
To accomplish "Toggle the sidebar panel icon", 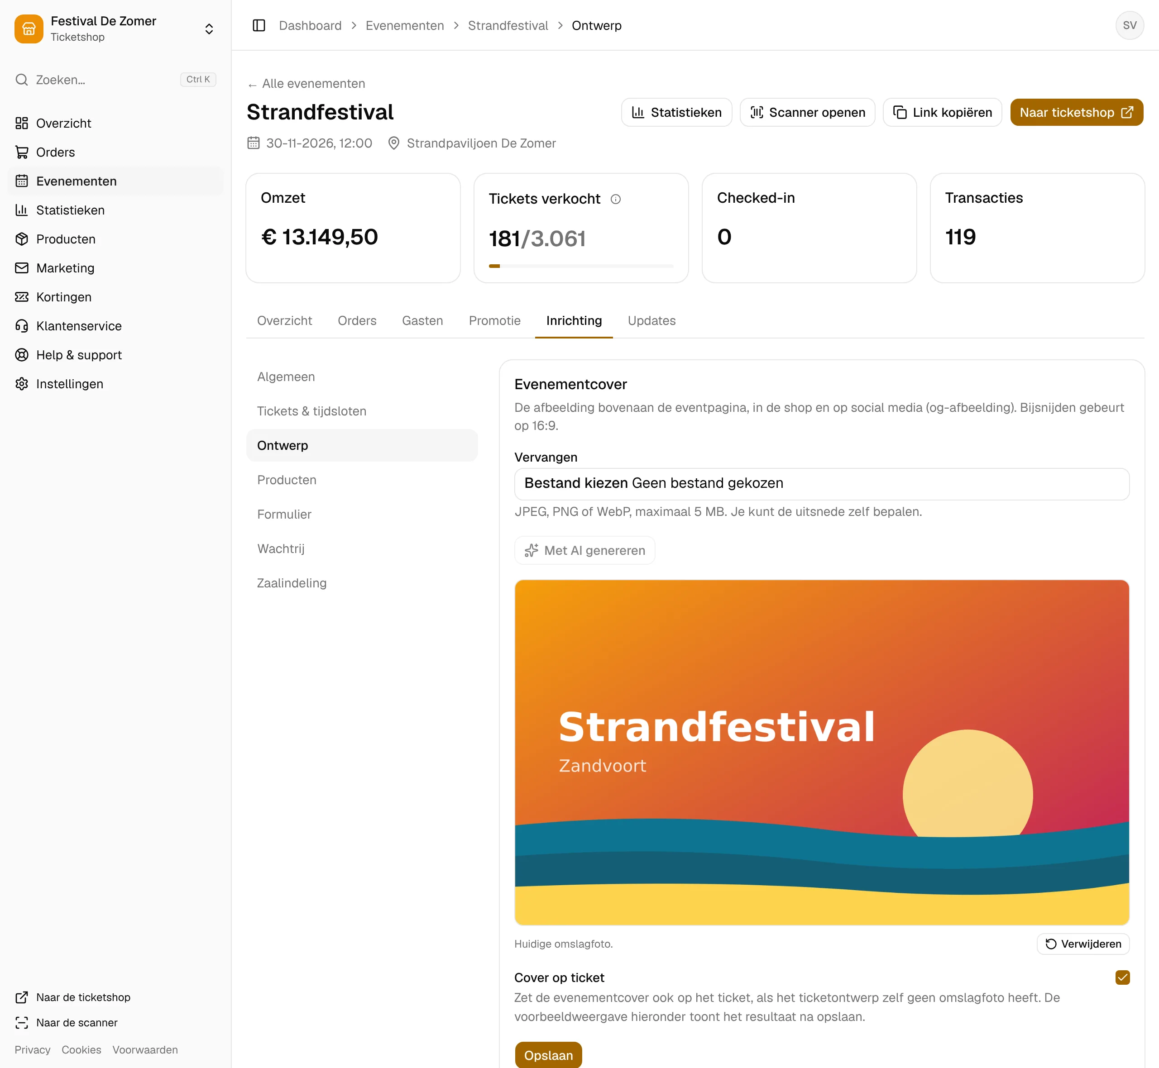I will click(259, 25).
